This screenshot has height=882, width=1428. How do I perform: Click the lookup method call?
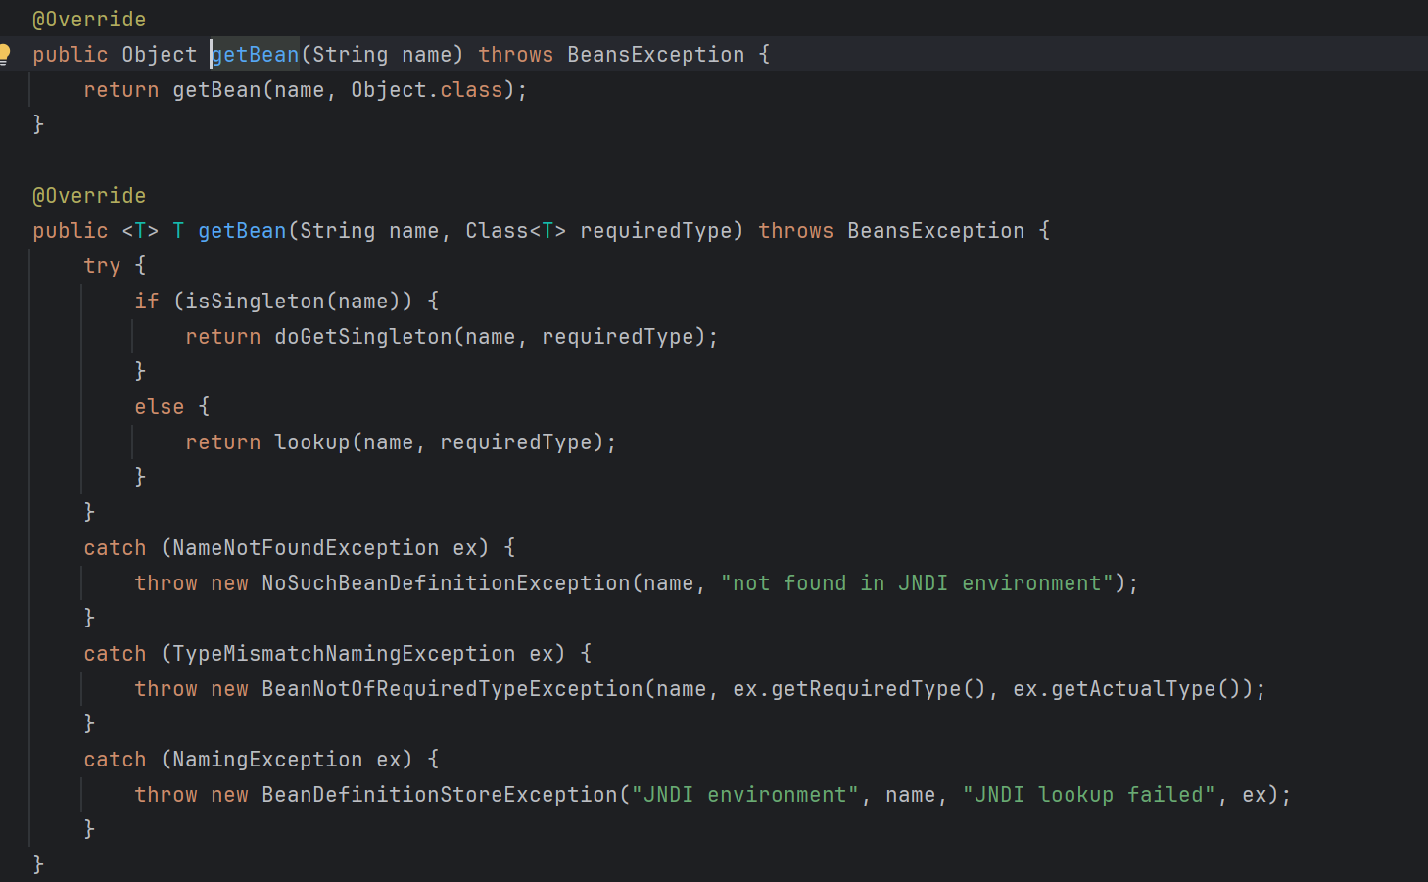(311, 442)
